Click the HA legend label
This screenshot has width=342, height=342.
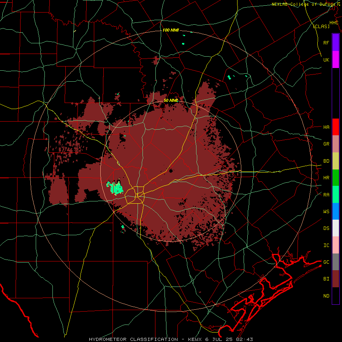tap(326, 127)
